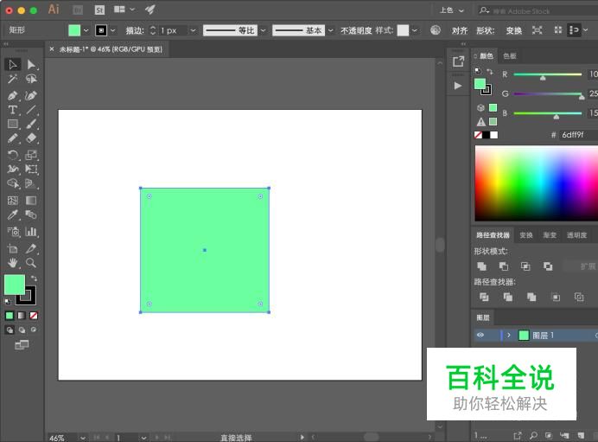Select the Type tool
Screen dimensions: 598x442
tap(13, 110)
